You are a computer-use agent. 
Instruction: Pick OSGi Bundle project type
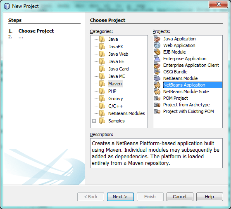(x=175, y=72)
